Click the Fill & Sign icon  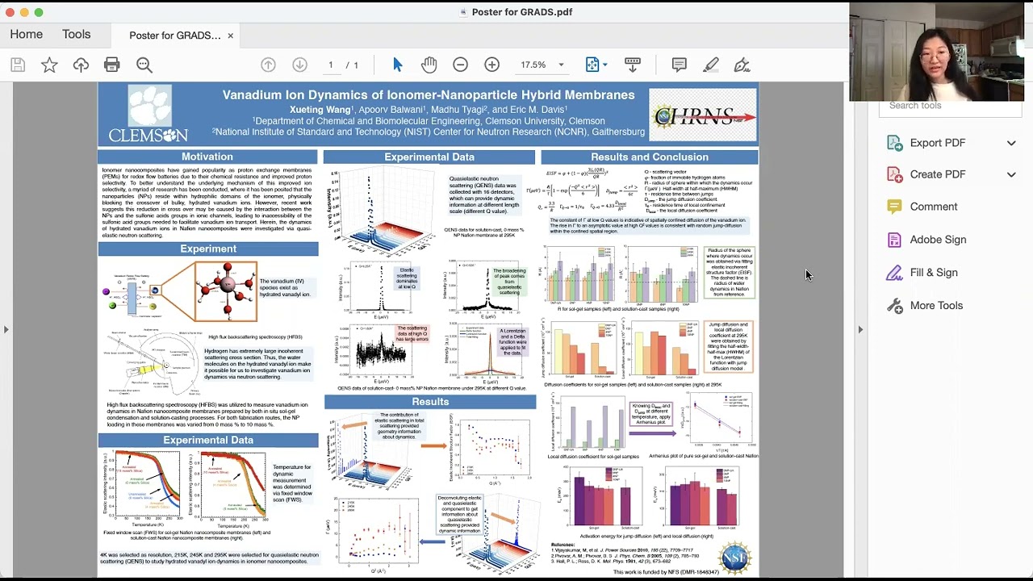tap(894, 273)
